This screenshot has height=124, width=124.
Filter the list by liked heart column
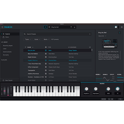pos(25,47)
